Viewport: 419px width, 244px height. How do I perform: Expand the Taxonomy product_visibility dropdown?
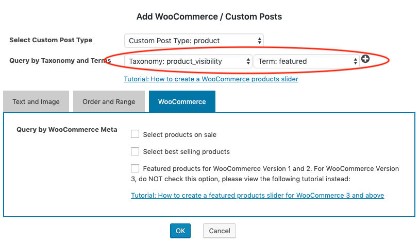pyautogui.click(x=188, y=61)
